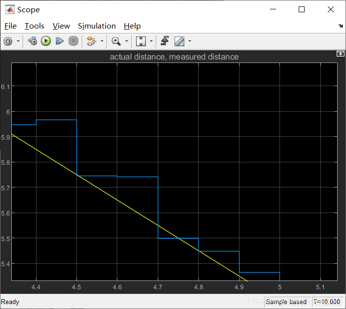Click the Scale Axes Limits icon

pos(141,41)
